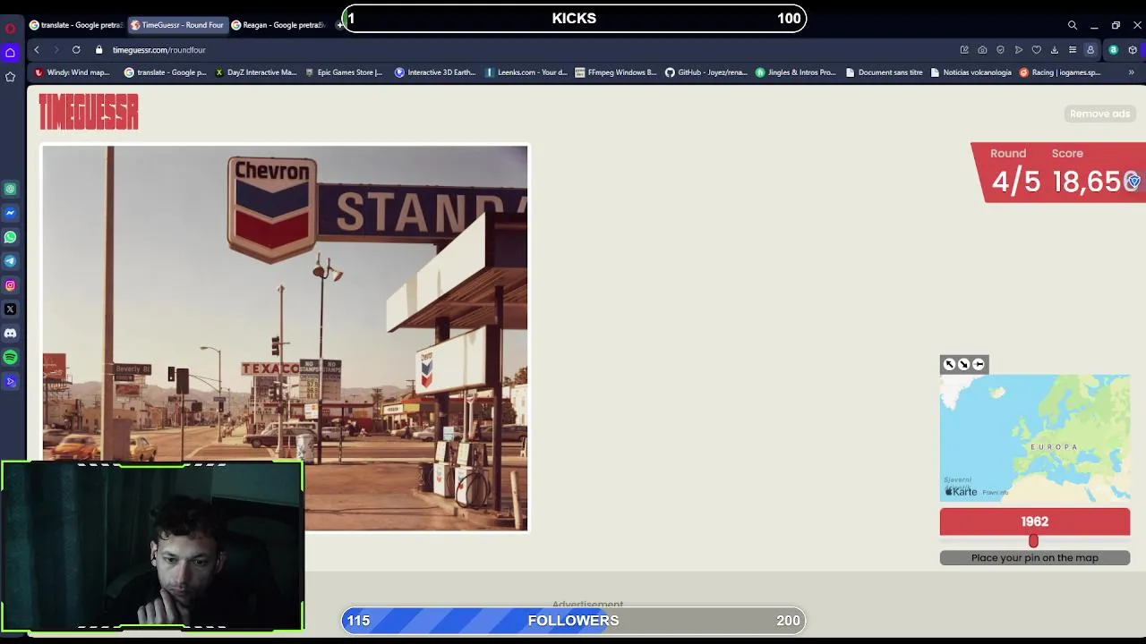The image size is (1146, 644).
Task: Reload the TimeGuessr page
Action: (x=76, y=50)
